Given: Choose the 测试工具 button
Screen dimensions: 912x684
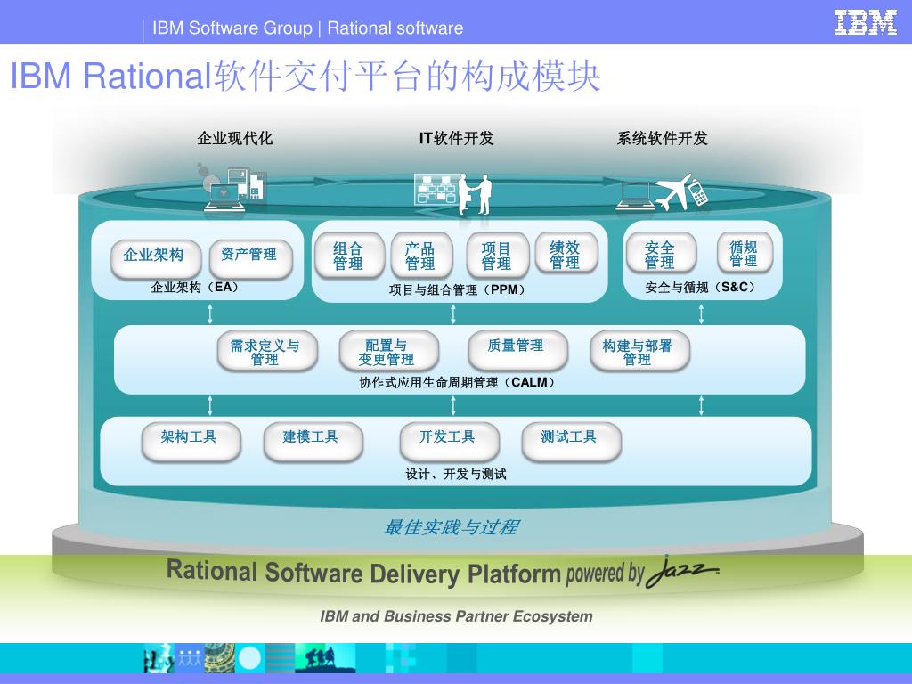Looking at the screenshot, I should (x=571, y=442).
